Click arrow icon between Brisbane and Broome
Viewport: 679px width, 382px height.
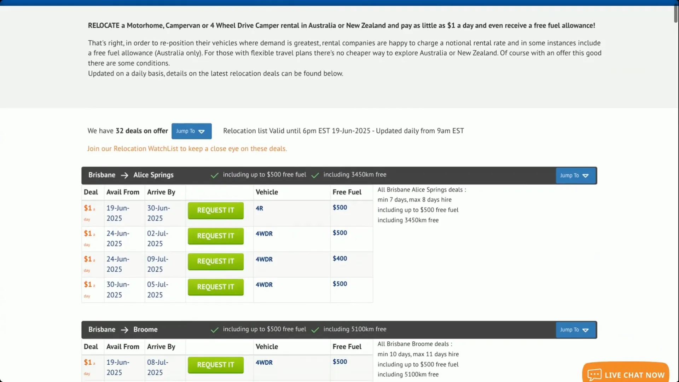pyautogui.click(x=124, y=330)
